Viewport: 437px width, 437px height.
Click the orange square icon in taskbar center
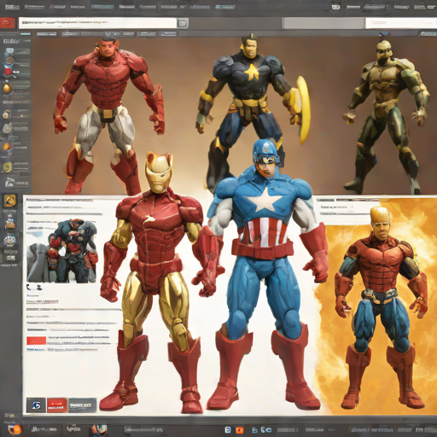click(240, 430)
